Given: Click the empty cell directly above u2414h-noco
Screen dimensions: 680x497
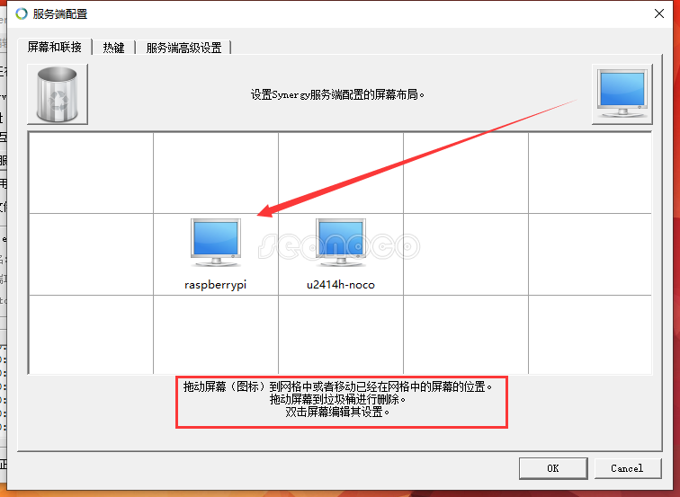Looking at the screenshot, I should (x=340, y=173).
